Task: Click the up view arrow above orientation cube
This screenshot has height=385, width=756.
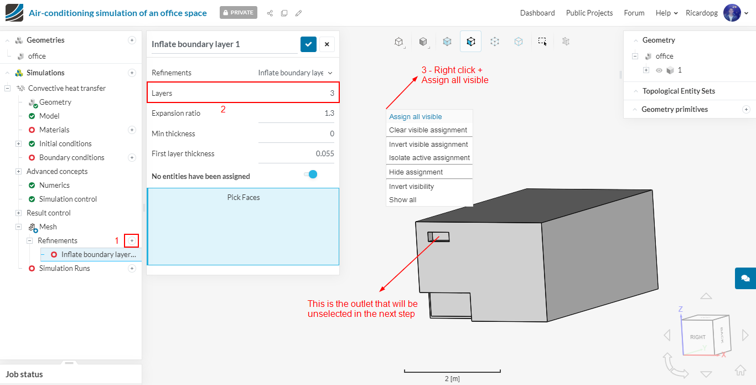Action: pyautogui.click(x=706, y=296)
